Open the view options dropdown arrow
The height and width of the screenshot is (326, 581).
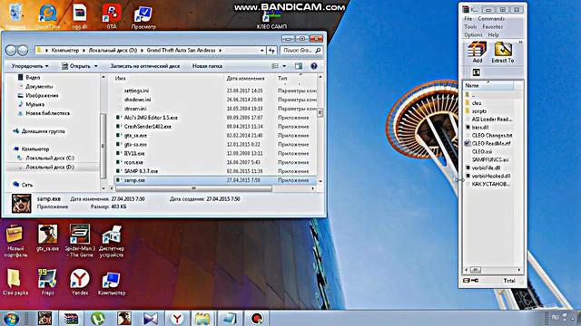coord(284,66)
